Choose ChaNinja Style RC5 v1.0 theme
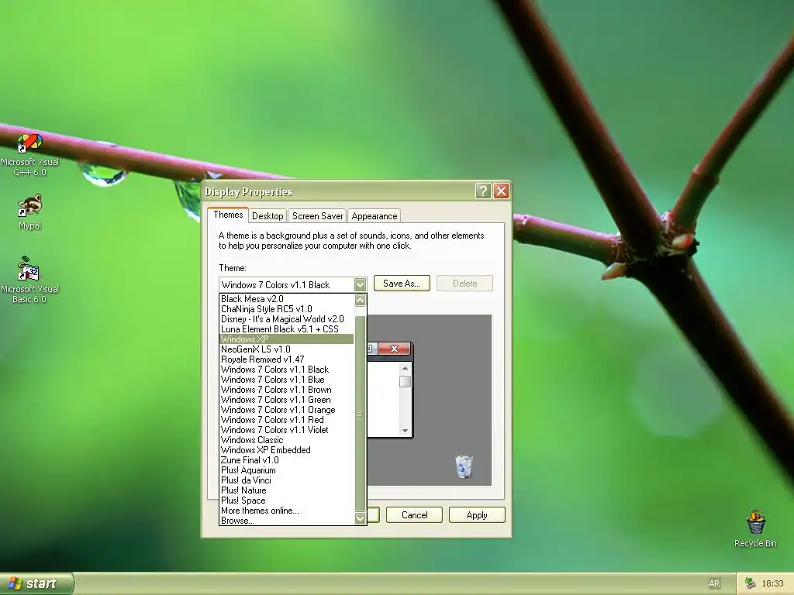 click(287, 309)
